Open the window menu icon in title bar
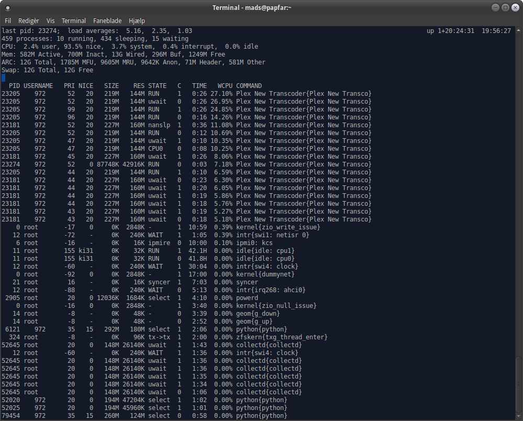Viewport: 523px width, 421px height. coord(8,8)
